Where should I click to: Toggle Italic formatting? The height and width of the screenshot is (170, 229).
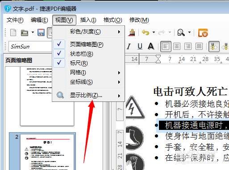(x=129, y=46)
